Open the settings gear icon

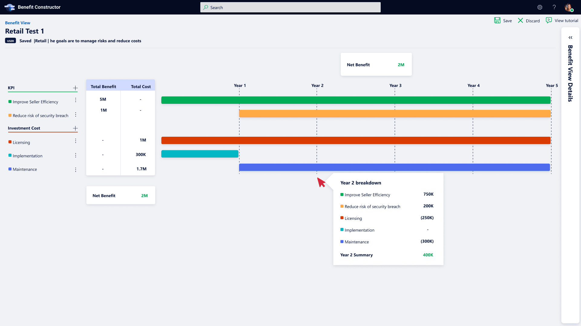point(540,7)
